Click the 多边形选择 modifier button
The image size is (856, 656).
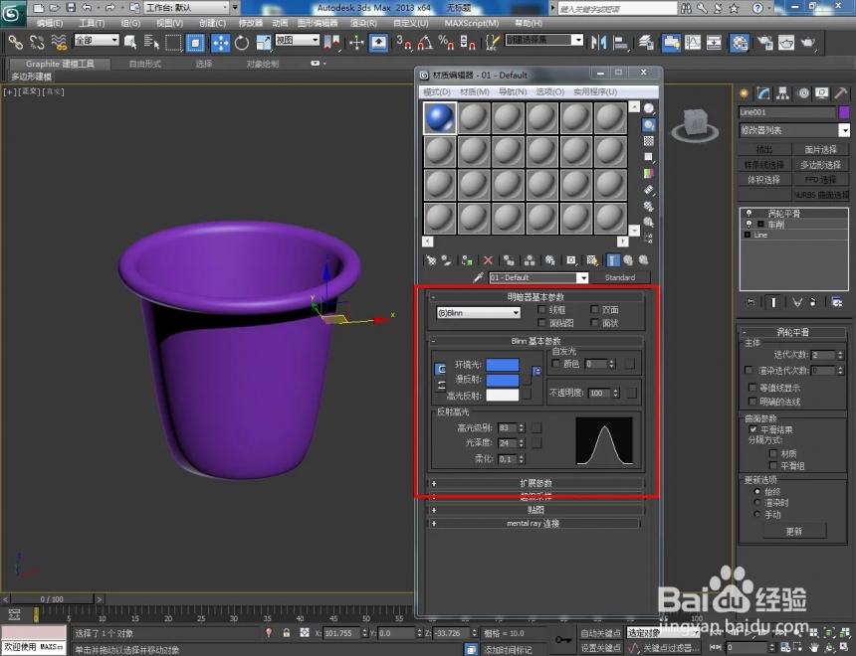point(820,165)
